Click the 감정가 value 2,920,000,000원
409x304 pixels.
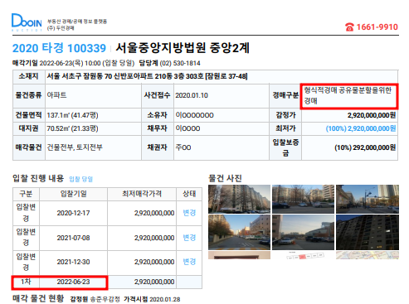tap(372, 115)
